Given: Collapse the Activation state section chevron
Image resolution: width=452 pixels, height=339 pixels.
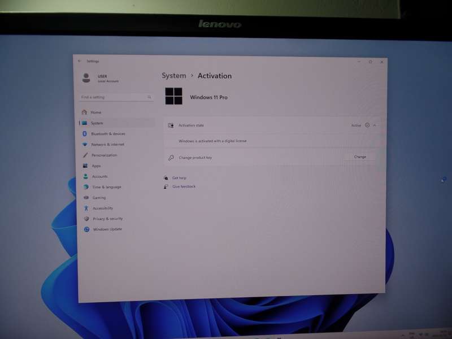Looking at the screenshot, I should click(x=375, y=125).
